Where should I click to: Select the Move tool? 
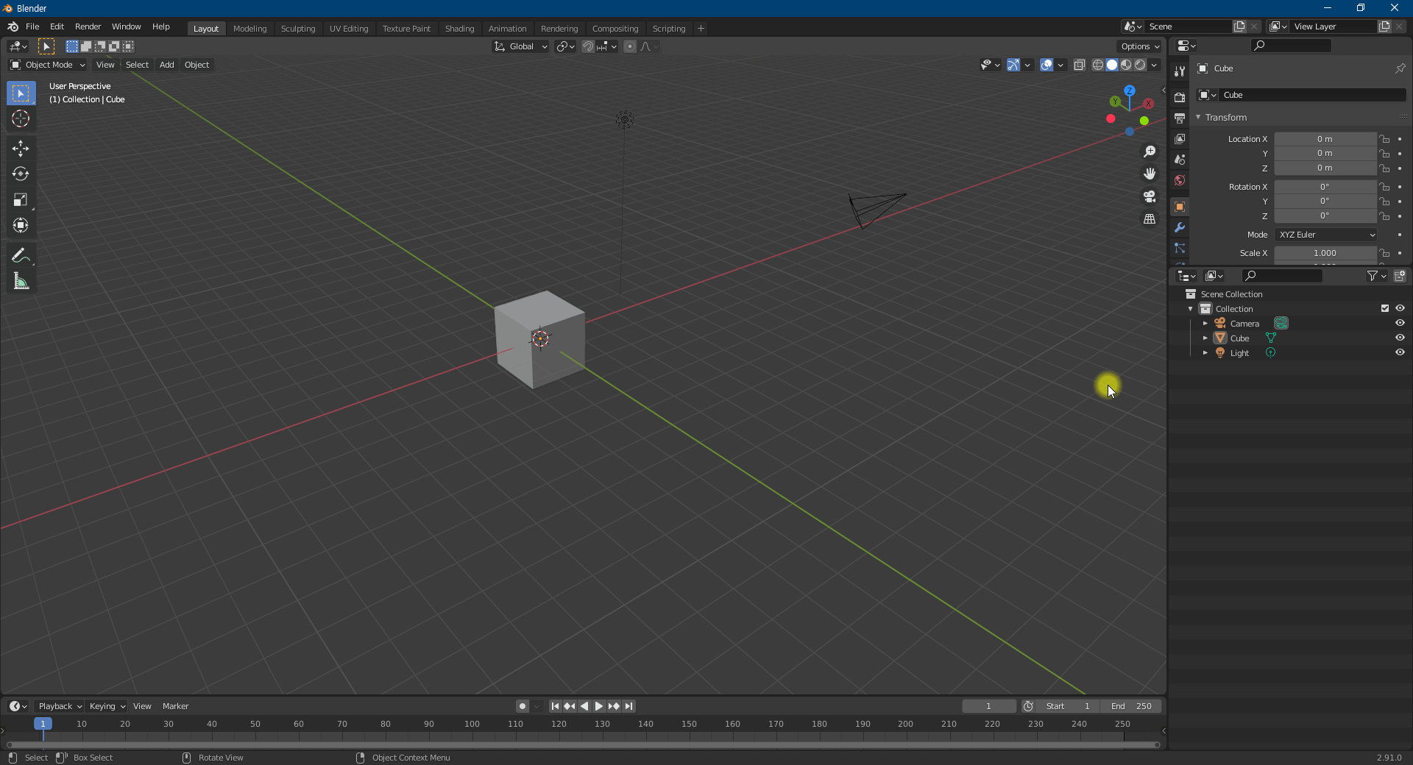click(x=21, y=149)
